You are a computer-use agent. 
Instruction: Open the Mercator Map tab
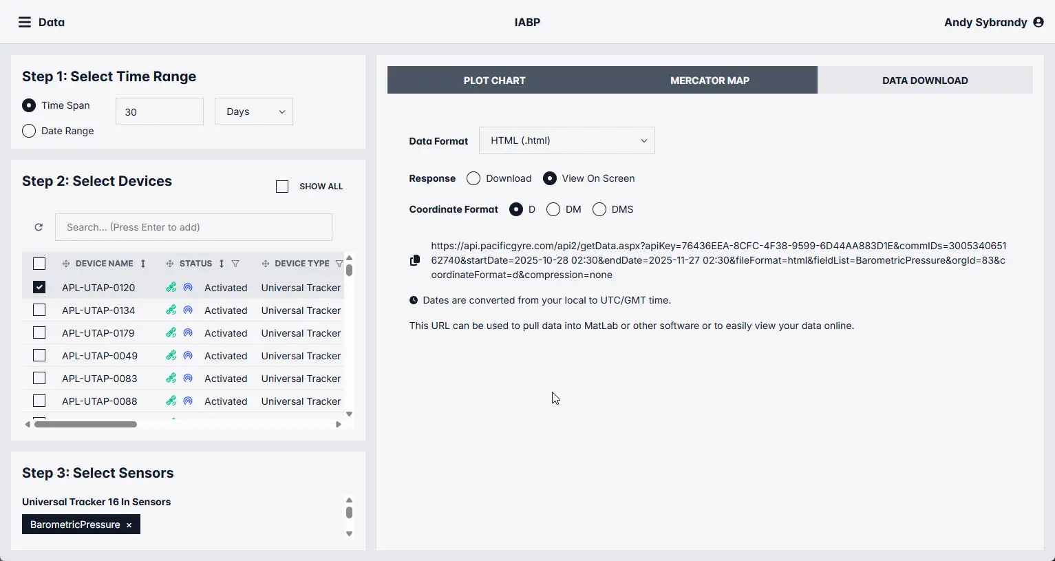tap(710, 81)
